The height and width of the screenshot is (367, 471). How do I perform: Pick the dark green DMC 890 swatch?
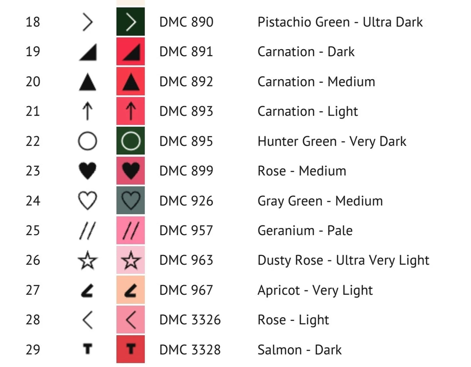point(130,22)
